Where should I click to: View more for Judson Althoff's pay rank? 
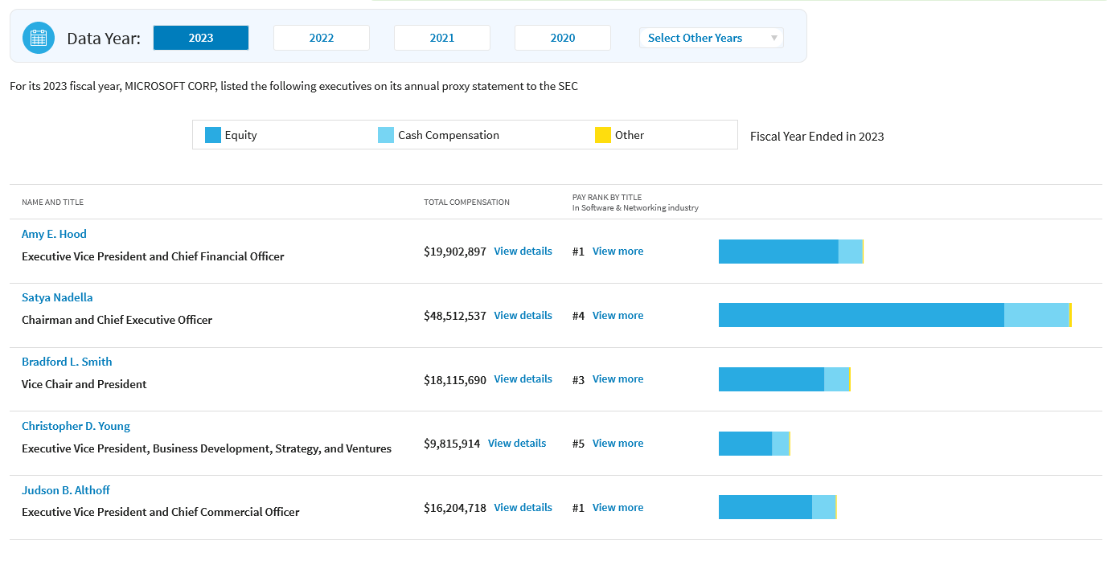618,507
